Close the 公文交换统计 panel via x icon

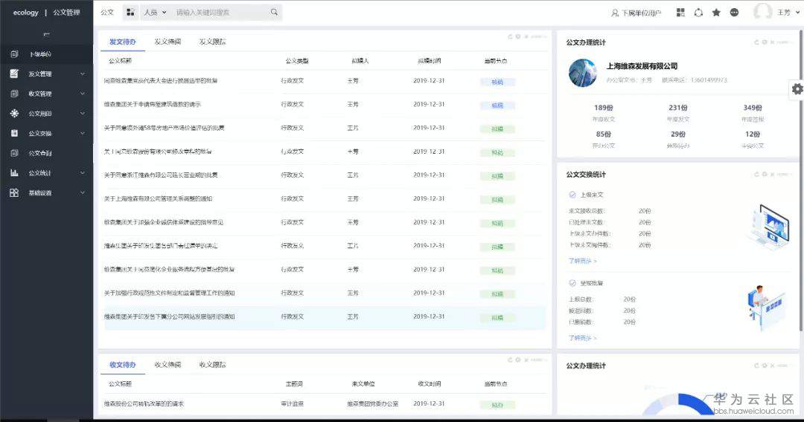click(772, 175)
